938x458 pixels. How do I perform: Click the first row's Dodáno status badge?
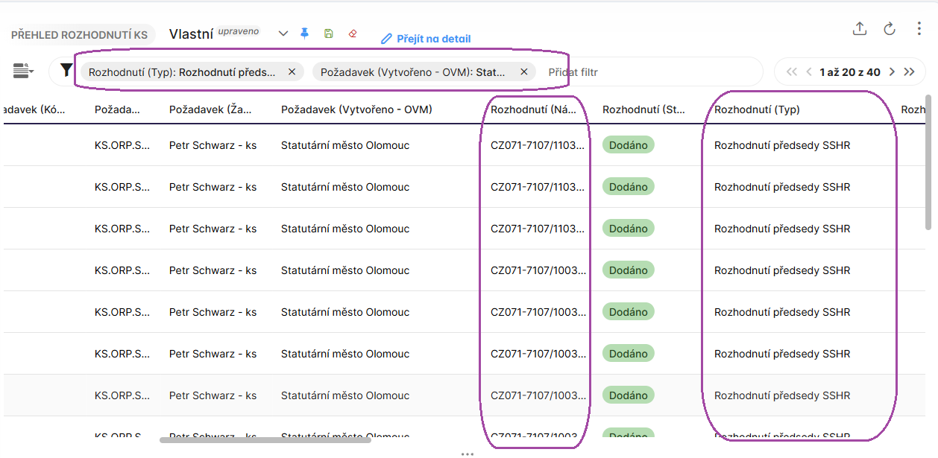pyautogui.click(x=628, y=145)
